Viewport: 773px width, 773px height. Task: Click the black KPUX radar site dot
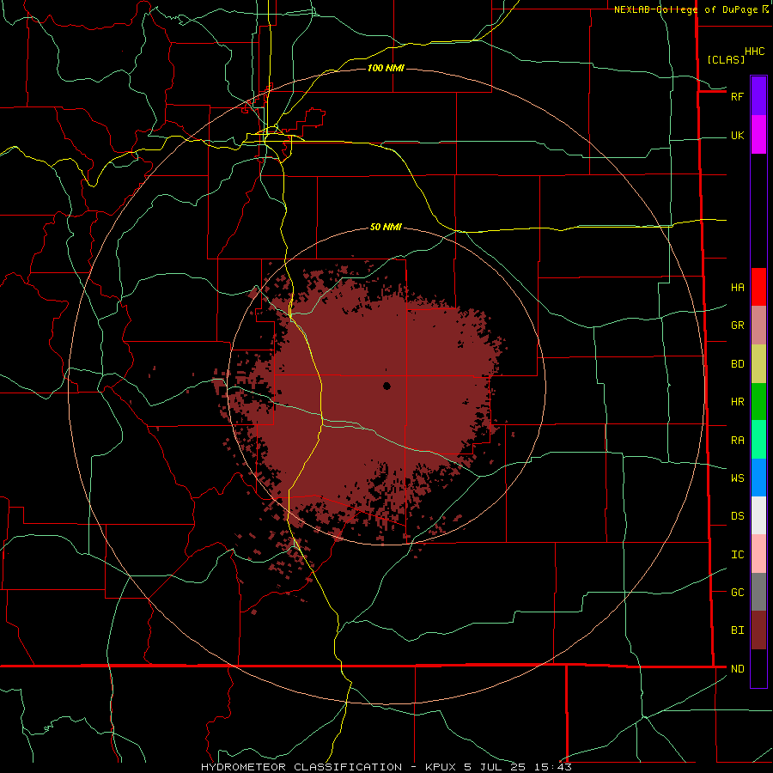[386, 386]
